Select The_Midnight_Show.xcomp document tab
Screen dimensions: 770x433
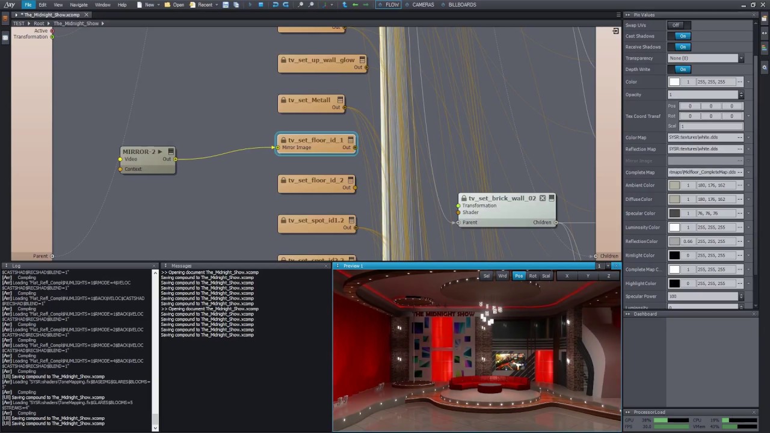tap(52, 14)
